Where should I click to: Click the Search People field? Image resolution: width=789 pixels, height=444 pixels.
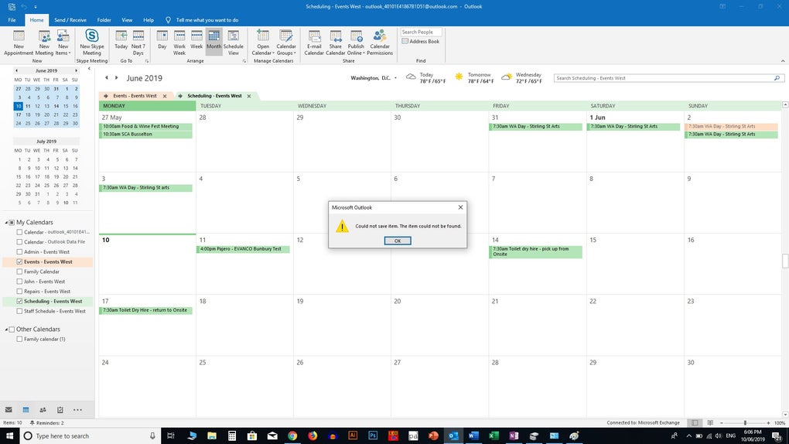pyautogui.click(x=421, y=32)
